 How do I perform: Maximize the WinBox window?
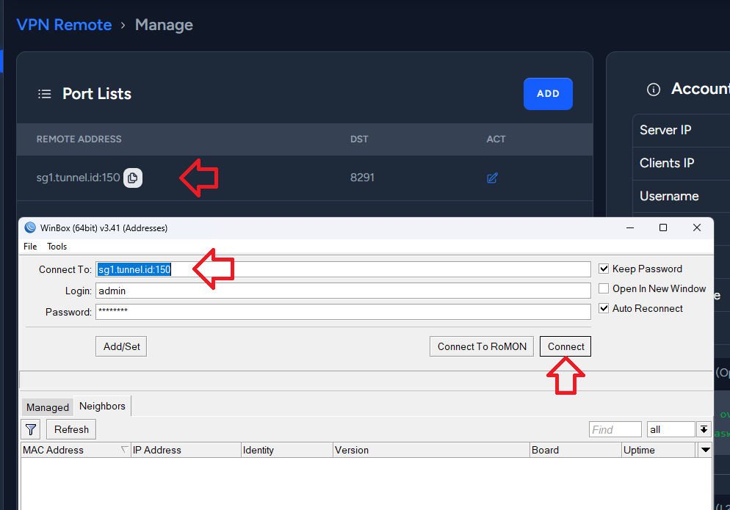[663, 228]
